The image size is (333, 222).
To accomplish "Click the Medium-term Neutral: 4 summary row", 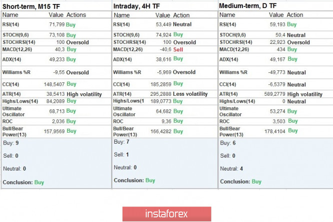I will 232,169.
